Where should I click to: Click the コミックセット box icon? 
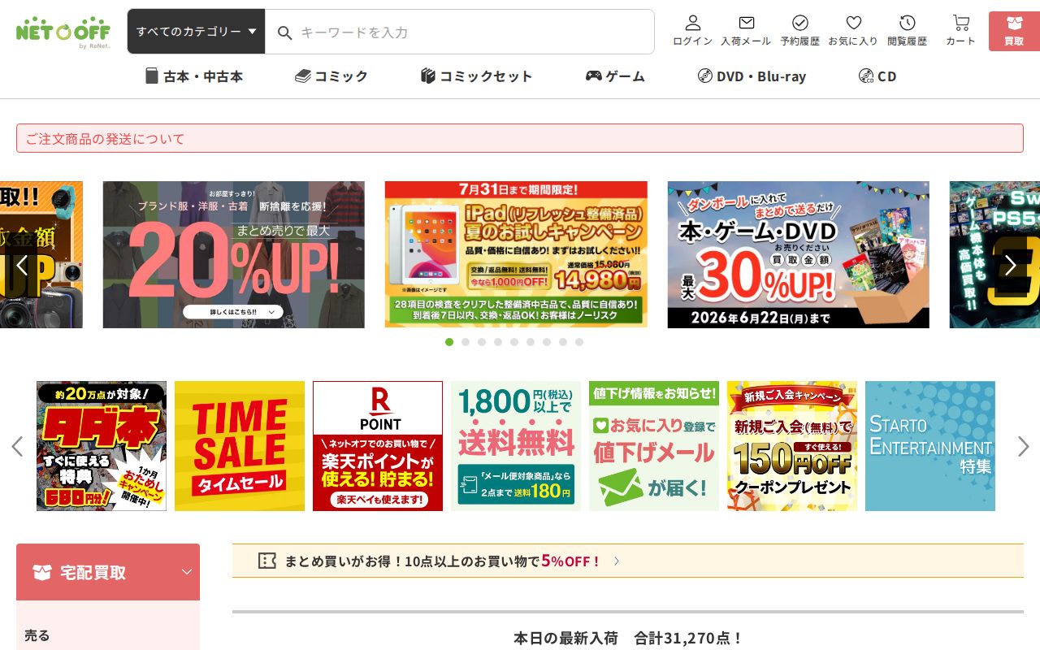click(428, 76)
